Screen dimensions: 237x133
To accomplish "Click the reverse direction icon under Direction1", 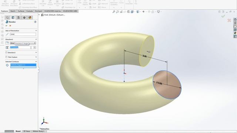I will point(7,43).
